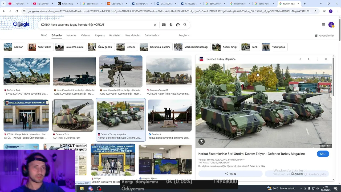
Task: Select the Yusuf paşa filter chip
Action: coord(274,47)
